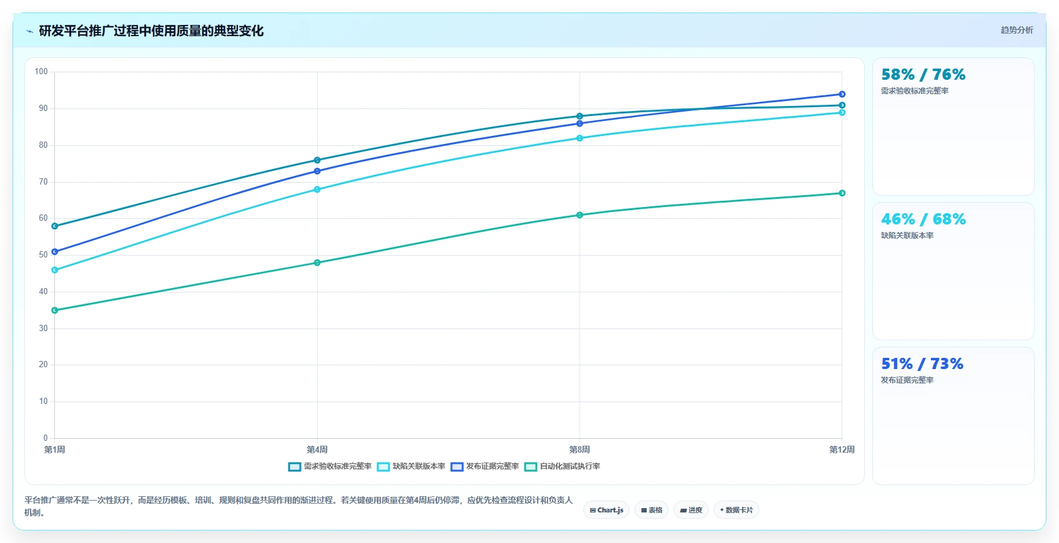Click the trend icon beside the chart title
1059x543 pixels.
click(x=29, y=31)
